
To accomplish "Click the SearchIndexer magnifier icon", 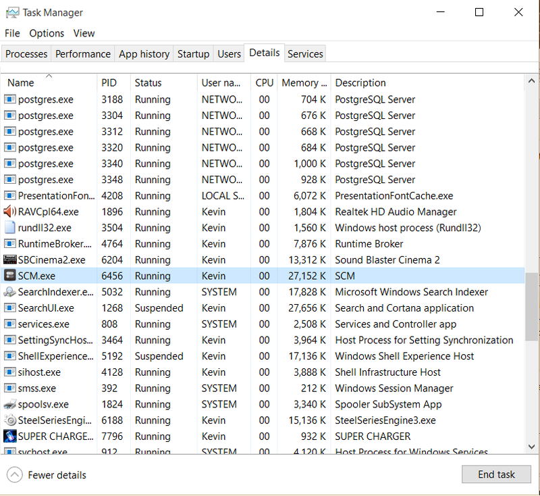I will [9, 292].
